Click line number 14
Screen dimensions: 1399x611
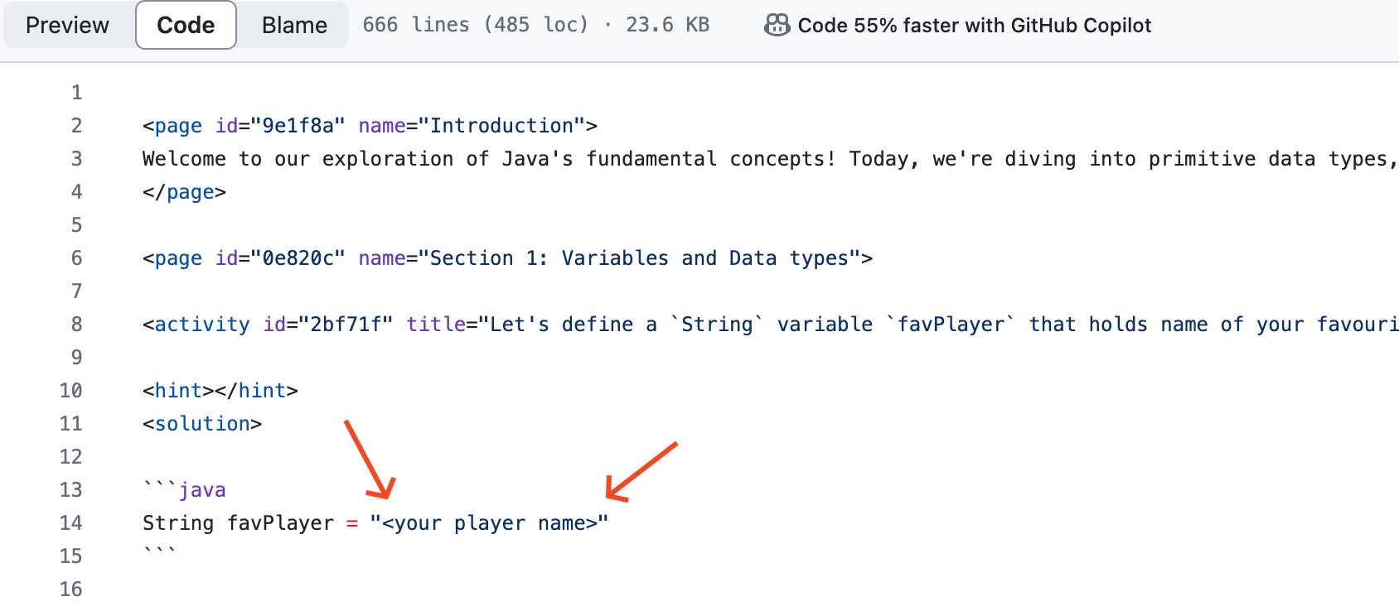tap(71, 522)
